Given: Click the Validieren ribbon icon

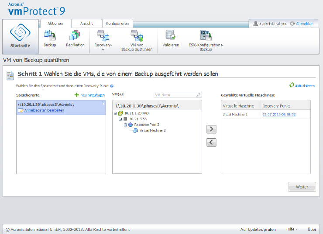Looking at the screenshot, I should pyautogui.click(x=171, y=35).
